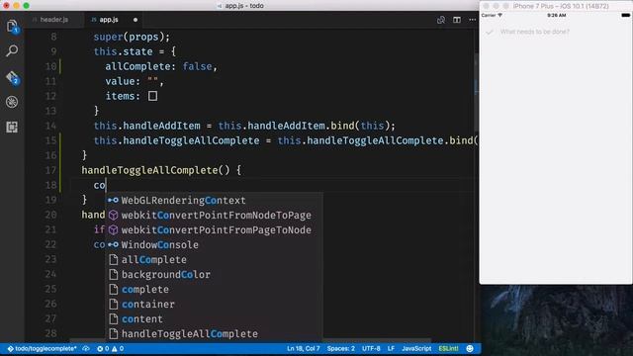The image size is (633, 356).
Task: Select JavaScript language mode
Action: [416, 348]
